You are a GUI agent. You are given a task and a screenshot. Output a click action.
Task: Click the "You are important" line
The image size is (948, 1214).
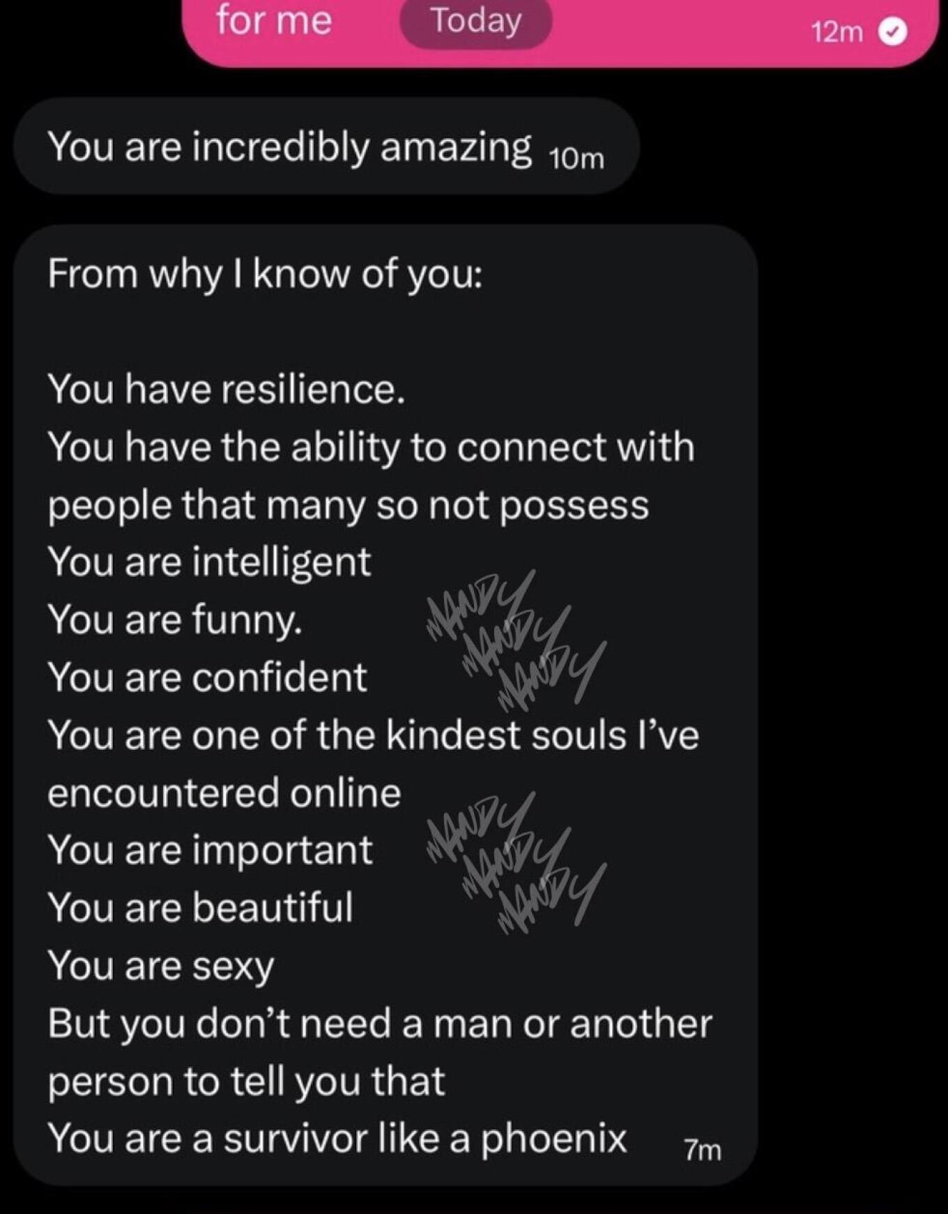coord(210,850)
